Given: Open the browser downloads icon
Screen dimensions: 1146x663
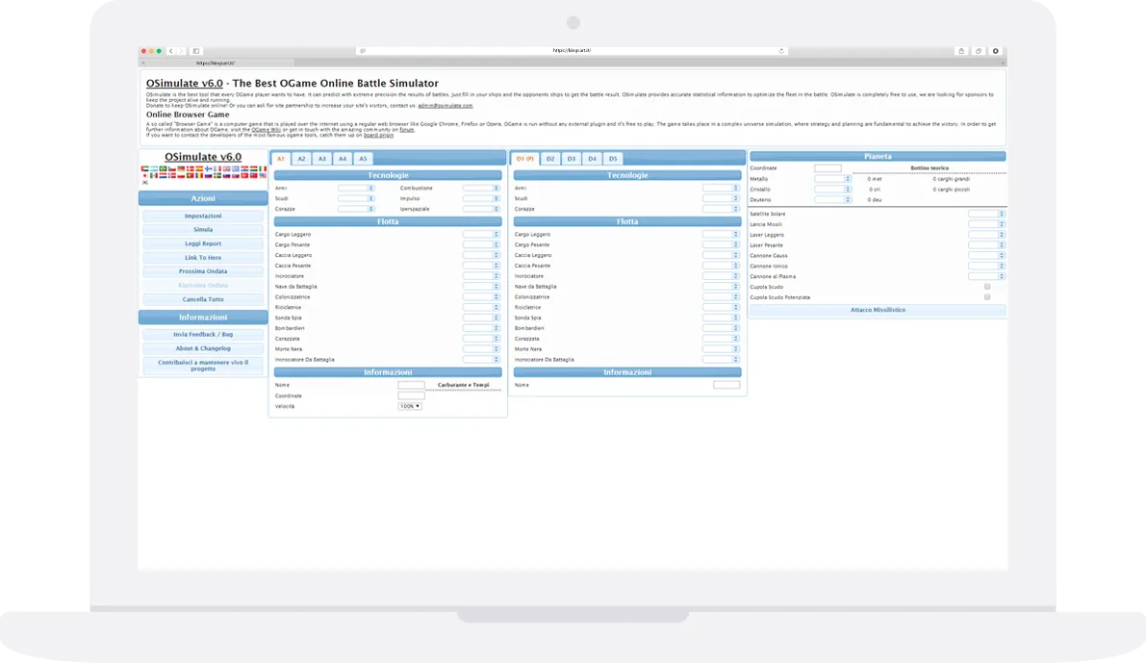Looking at the screenshot, I should [x=996, y=51].
